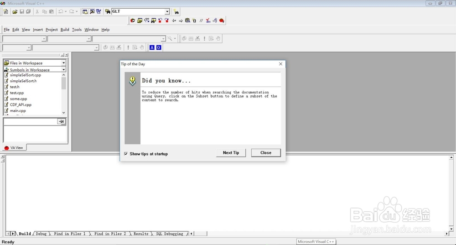
Task: Close the Tip of the Day dialog with X
Action: [x=280, y=64]
